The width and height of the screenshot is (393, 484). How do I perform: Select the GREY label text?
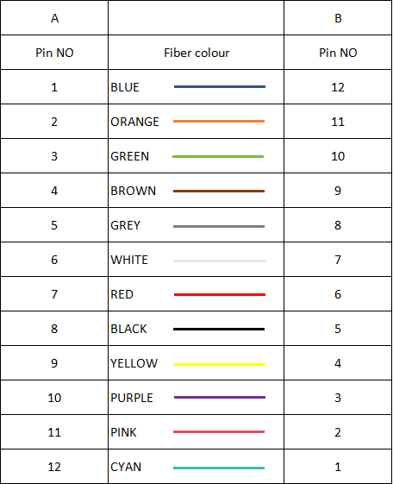(126, 225)
